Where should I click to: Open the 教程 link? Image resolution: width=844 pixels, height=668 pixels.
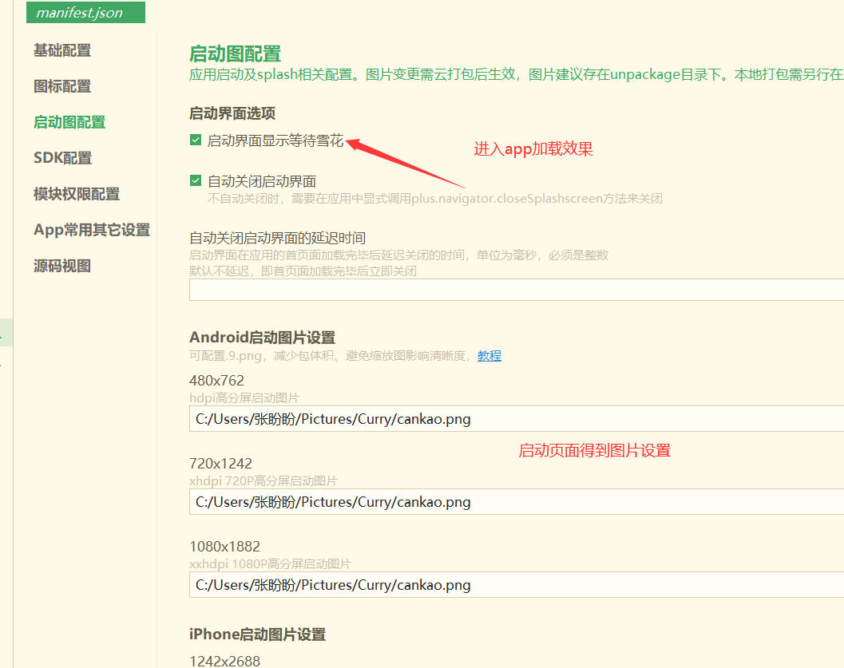[x=489, y=356]
